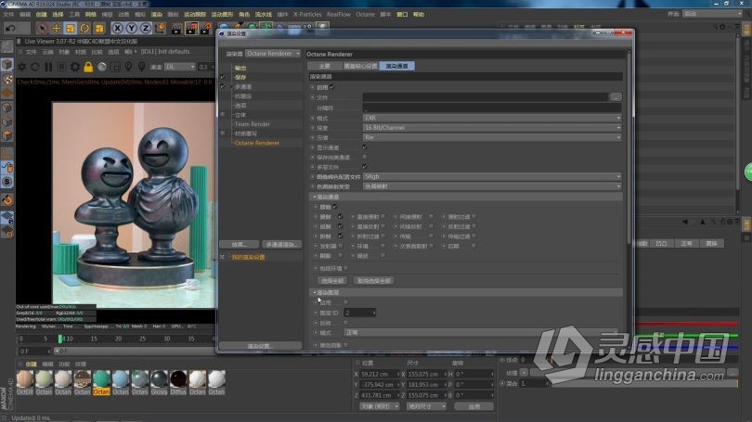Select the Rotate tool icon
The image size is (752, 422).
coord(84,28)
